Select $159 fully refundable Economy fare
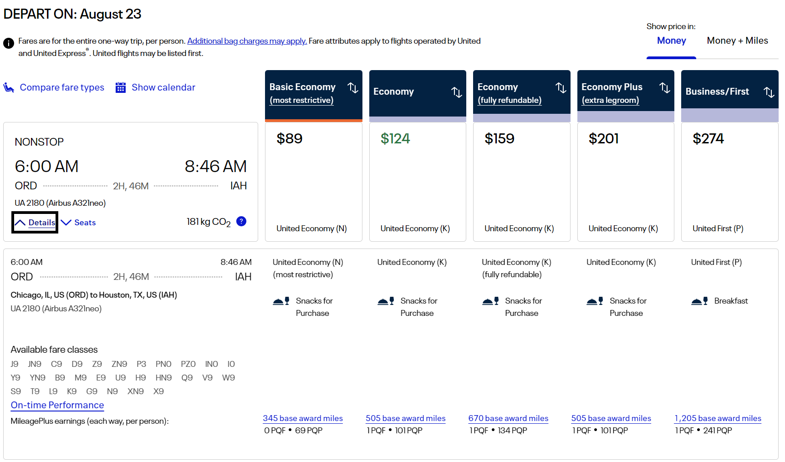 [x=522, y=182]
